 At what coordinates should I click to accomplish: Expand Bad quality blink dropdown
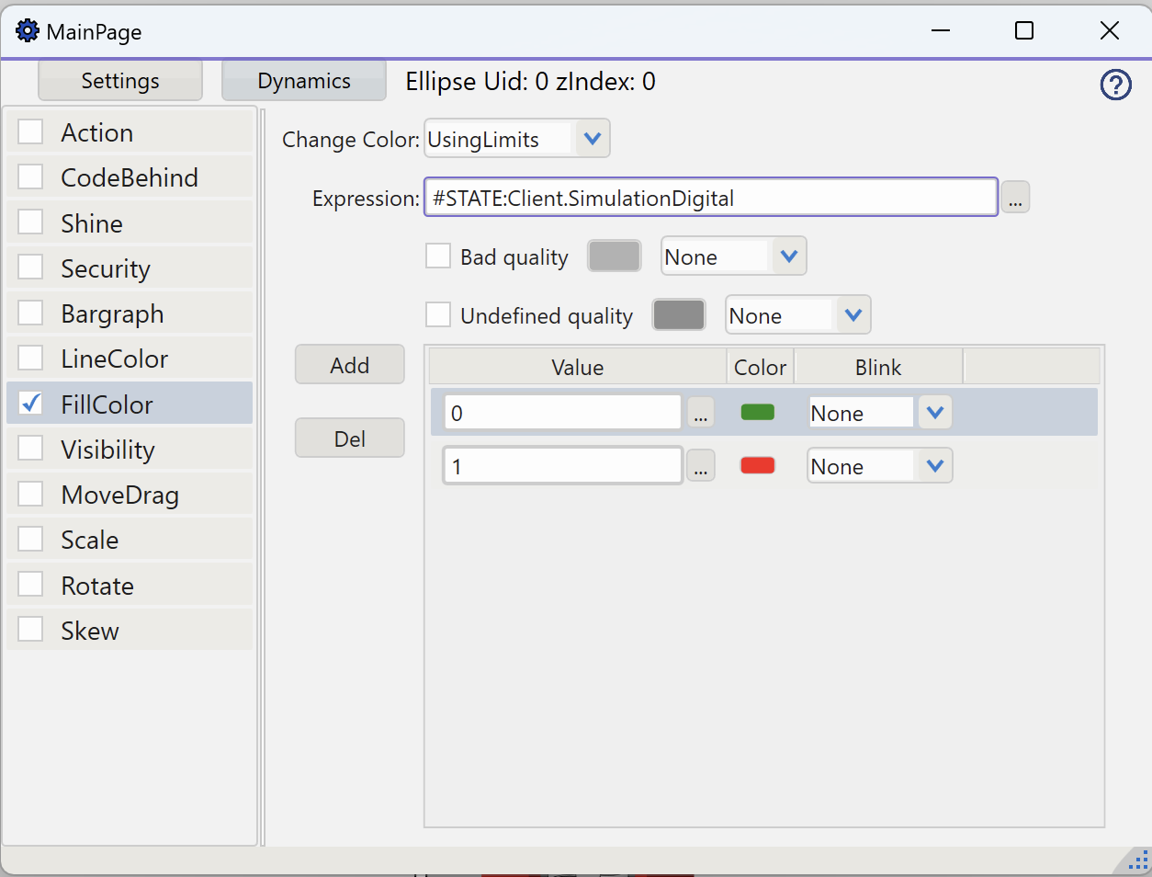788,256
